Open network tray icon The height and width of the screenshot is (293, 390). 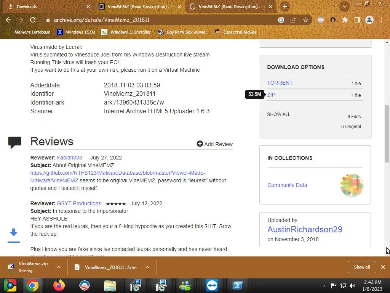click(x=343, y=285)
